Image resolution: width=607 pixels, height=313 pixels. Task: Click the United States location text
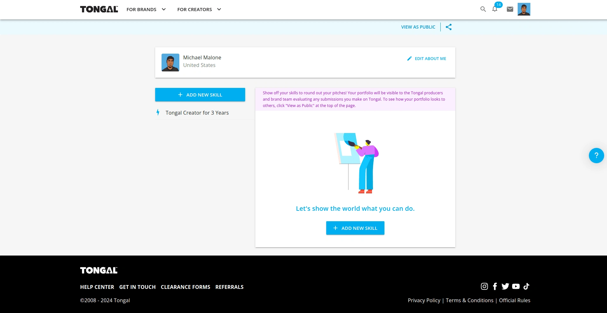199,65
